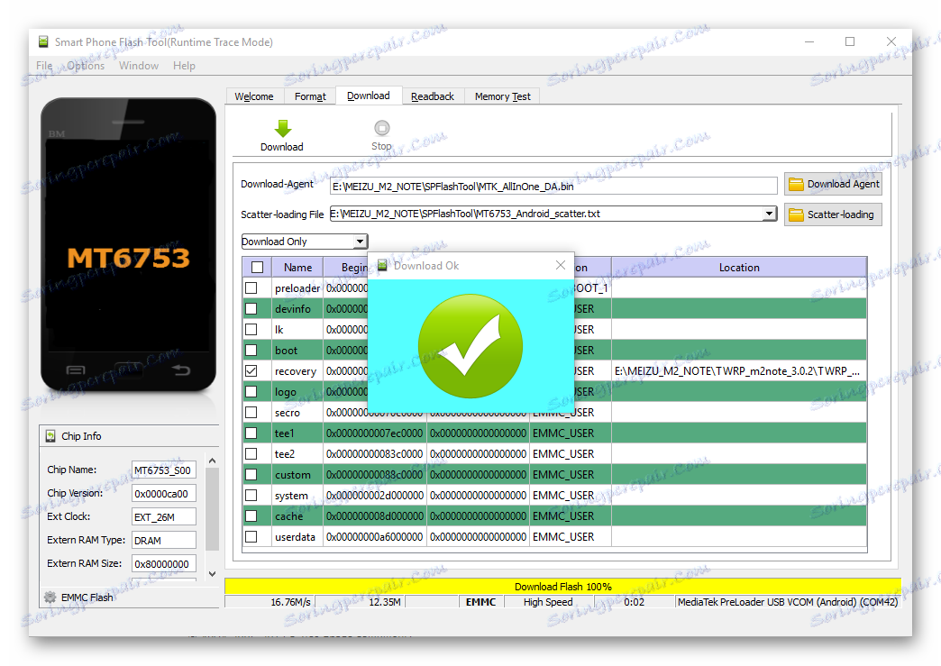Click the Chip Info panel icon
Screen dimensions: 941x666
[51, 436]
